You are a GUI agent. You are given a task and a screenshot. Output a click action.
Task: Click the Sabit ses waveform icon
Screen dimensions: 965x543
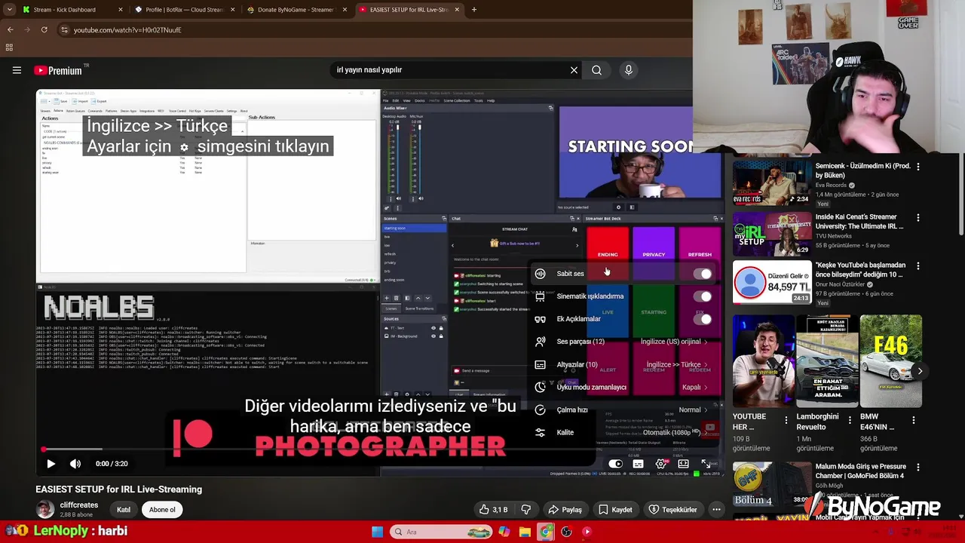pos(540,274)
